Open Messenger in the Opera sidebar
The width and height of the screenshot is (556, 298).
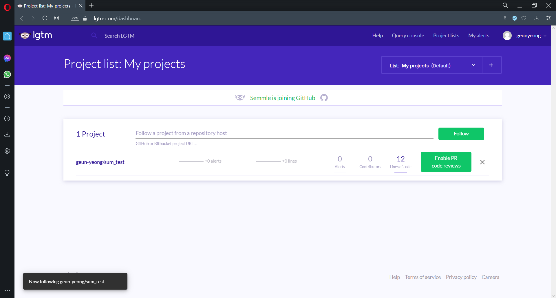[x=7, y=58]
